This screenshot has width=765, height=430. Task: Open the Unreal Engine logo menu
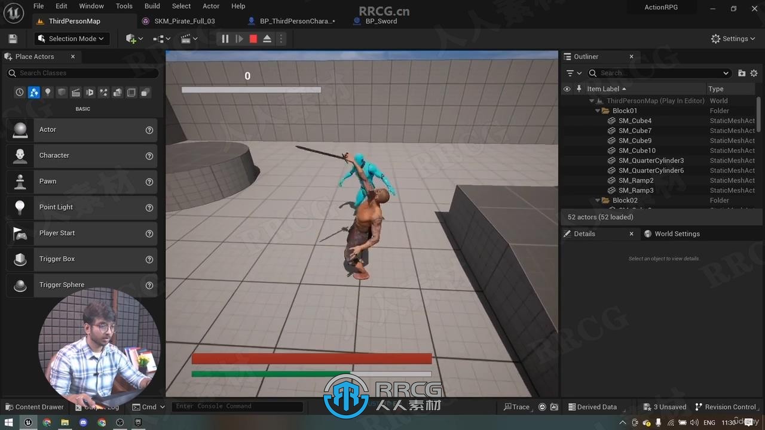pos(14,11)
